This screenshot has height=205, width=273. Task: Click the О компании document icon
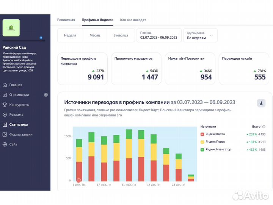pos(5,95)
